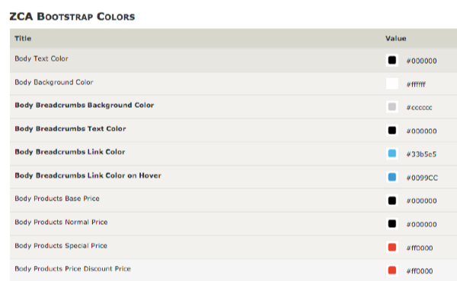Click the Title column header
Image resolution: width=457 pixels, height=281 pixels.
pos(23,39)
